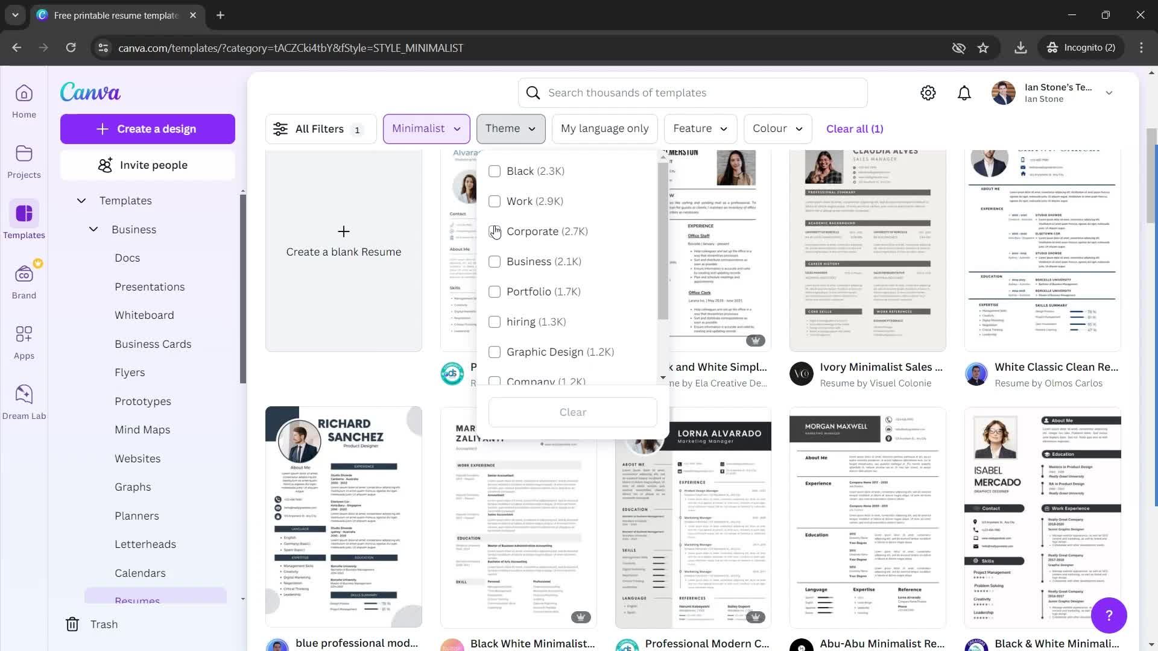Viewport: 1158px width, 651px height.
Task: Collapse the Business tree section
Action: click(93, 230)
